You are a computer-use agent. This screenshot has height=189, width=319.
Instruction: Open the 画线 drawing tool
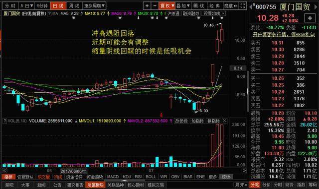click(x=199, y=5)
